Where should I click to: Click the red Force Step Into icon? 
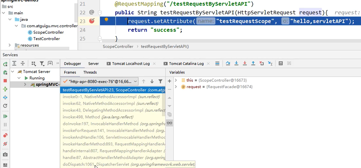(245, 63)
